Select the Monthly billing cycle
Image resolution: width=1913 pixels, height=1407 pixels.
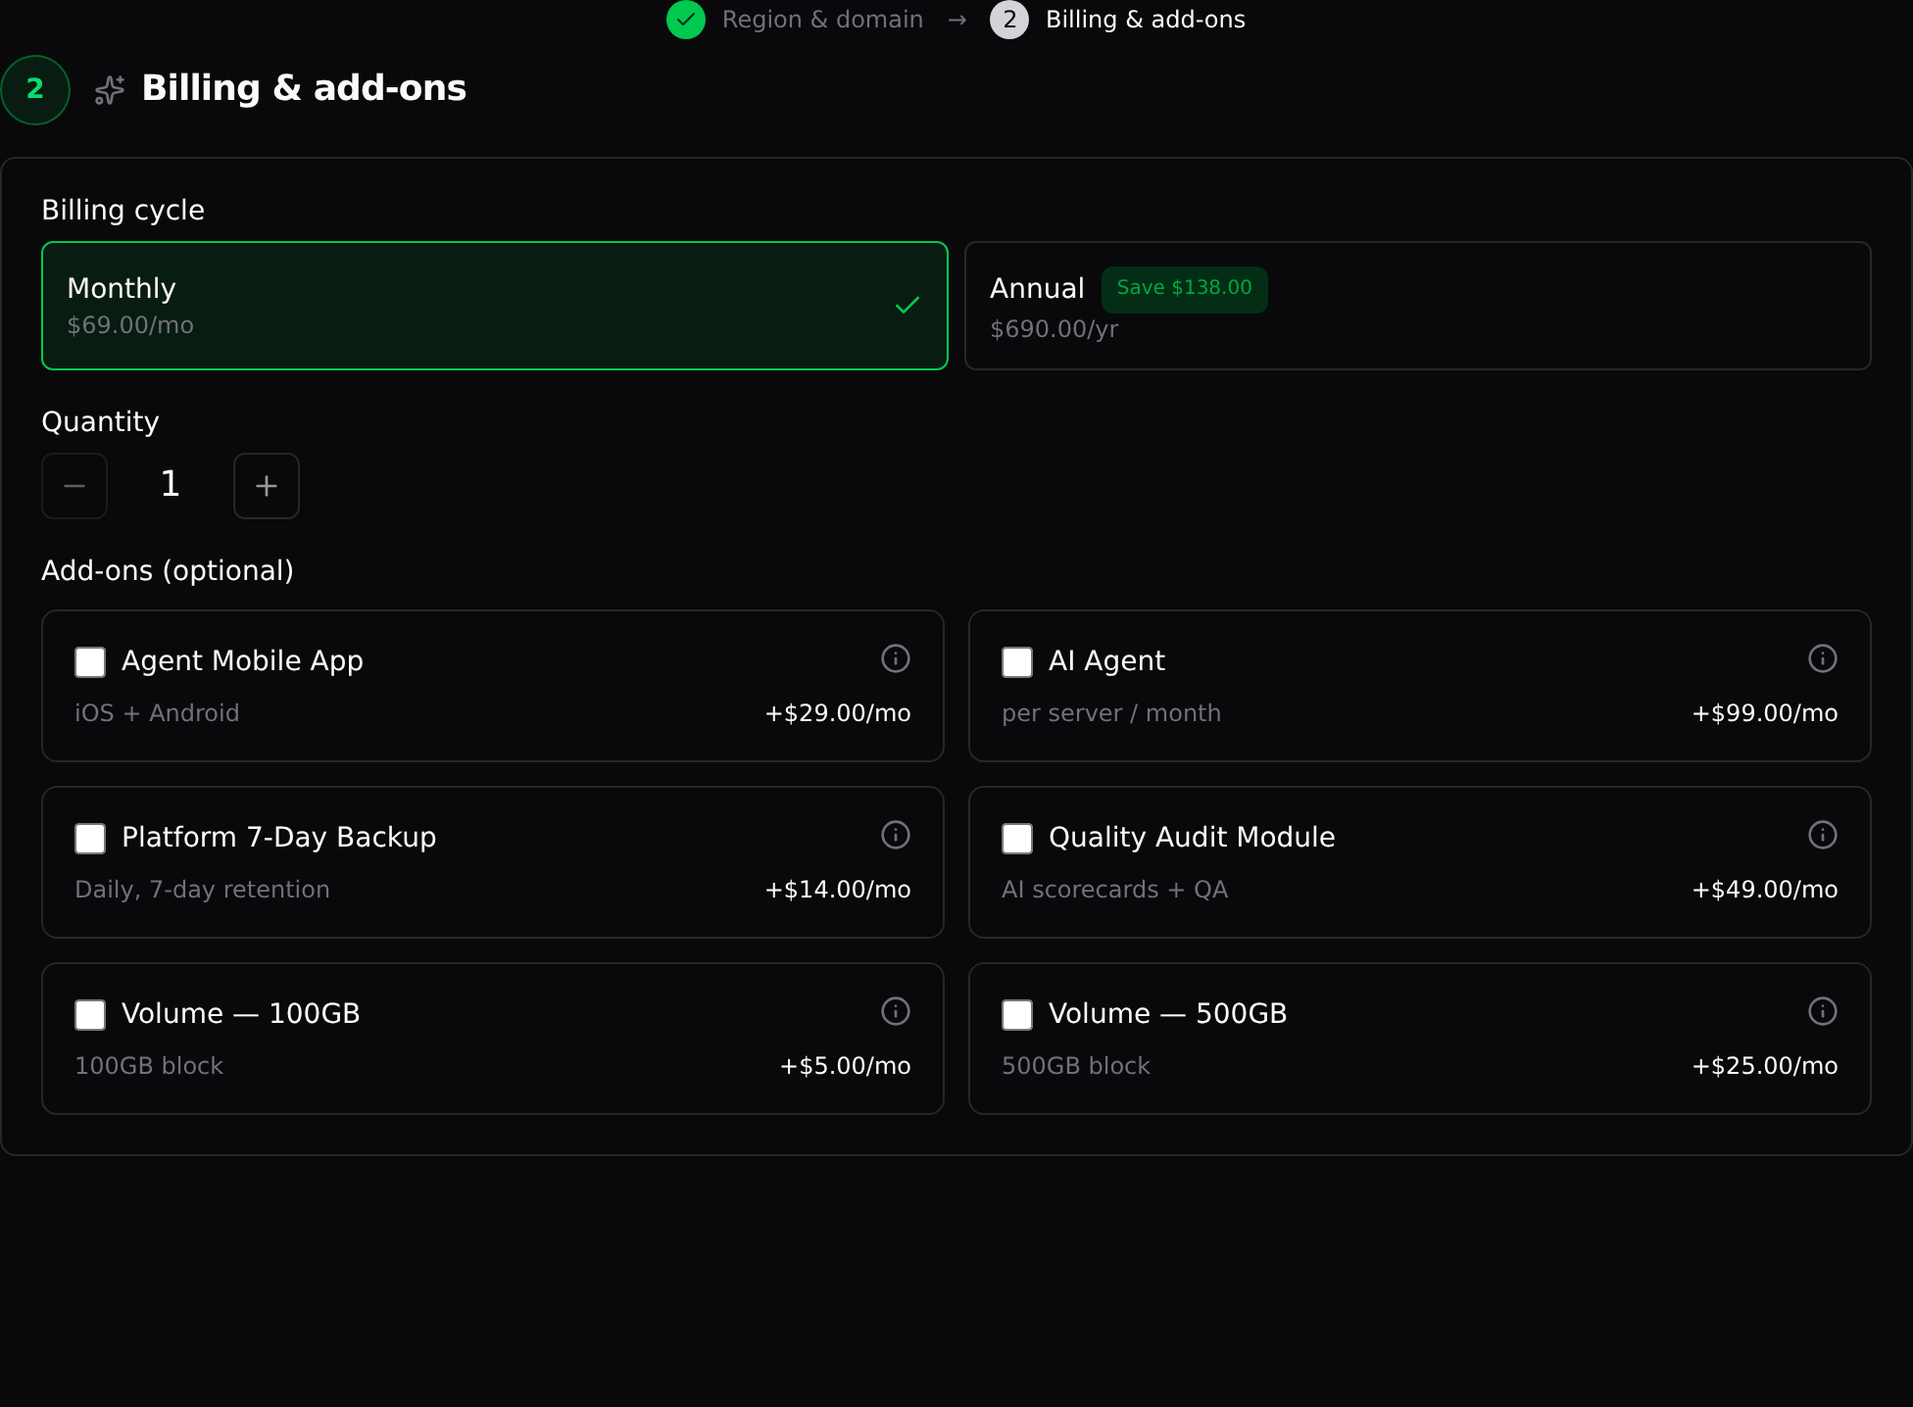(495, 306)
